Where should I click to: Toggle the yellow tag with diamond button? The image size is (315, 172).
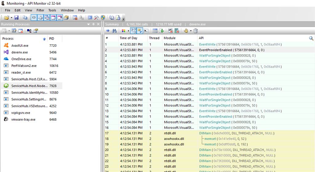(140, 31)
